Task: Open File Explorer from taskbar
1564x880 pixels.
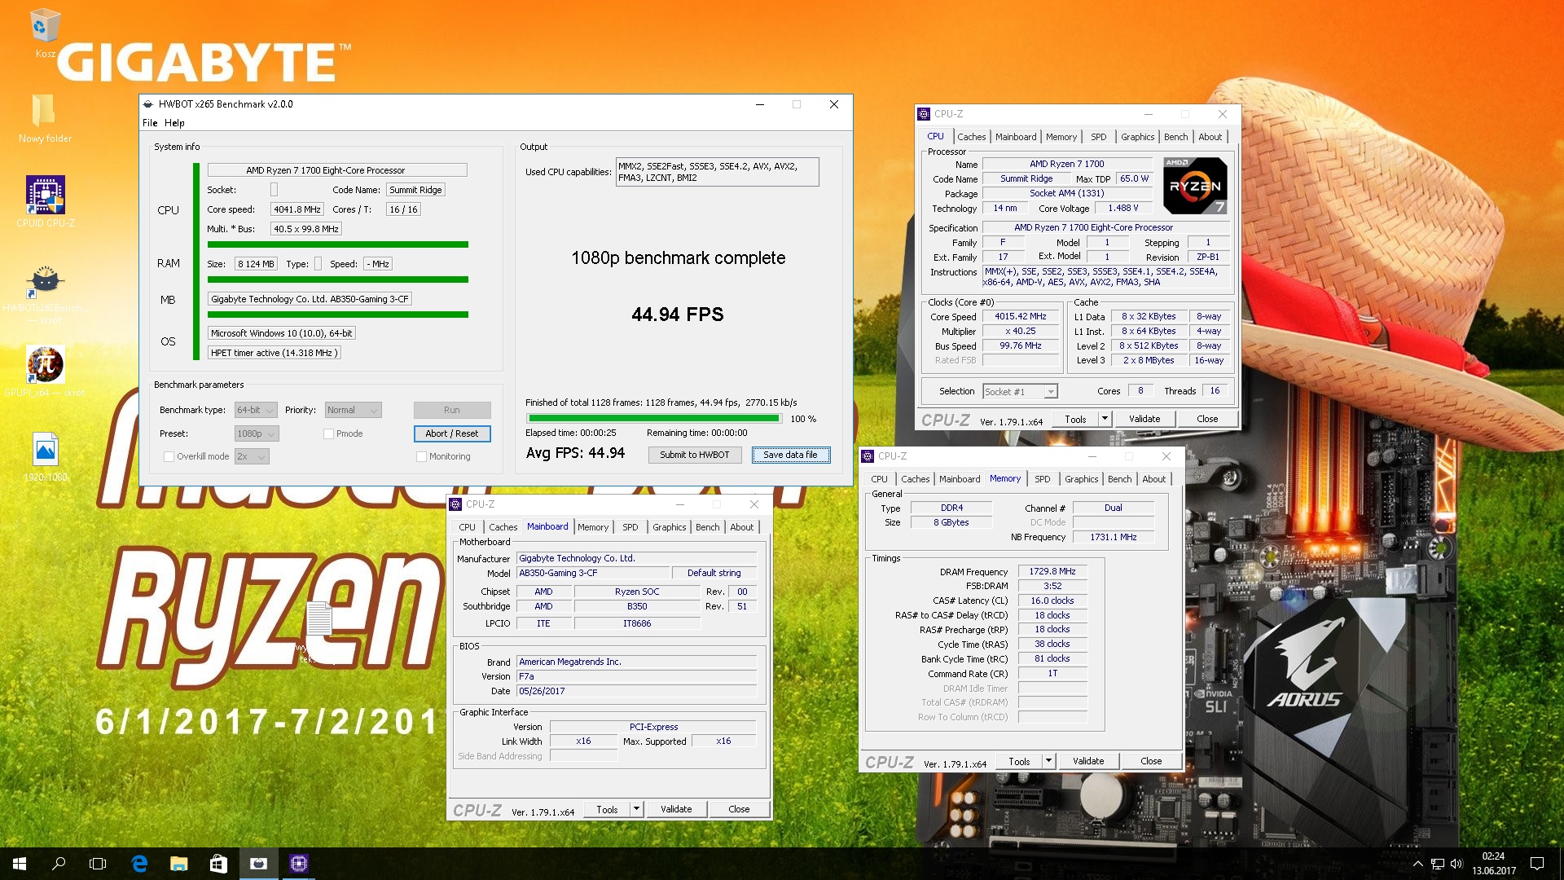Action: tap(179, 864)
